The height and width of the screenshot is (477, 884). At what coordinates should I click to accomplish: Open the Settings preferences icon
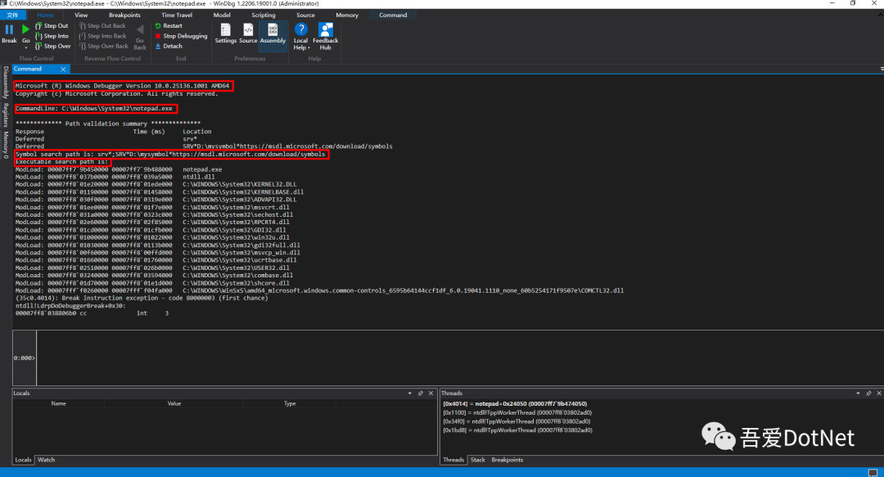point(226,34)
